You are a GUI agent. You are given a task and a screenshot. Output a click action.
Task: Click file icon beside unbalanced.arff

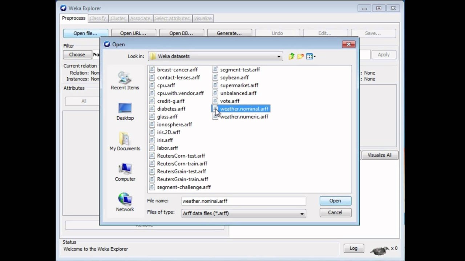tap(215, 93)
